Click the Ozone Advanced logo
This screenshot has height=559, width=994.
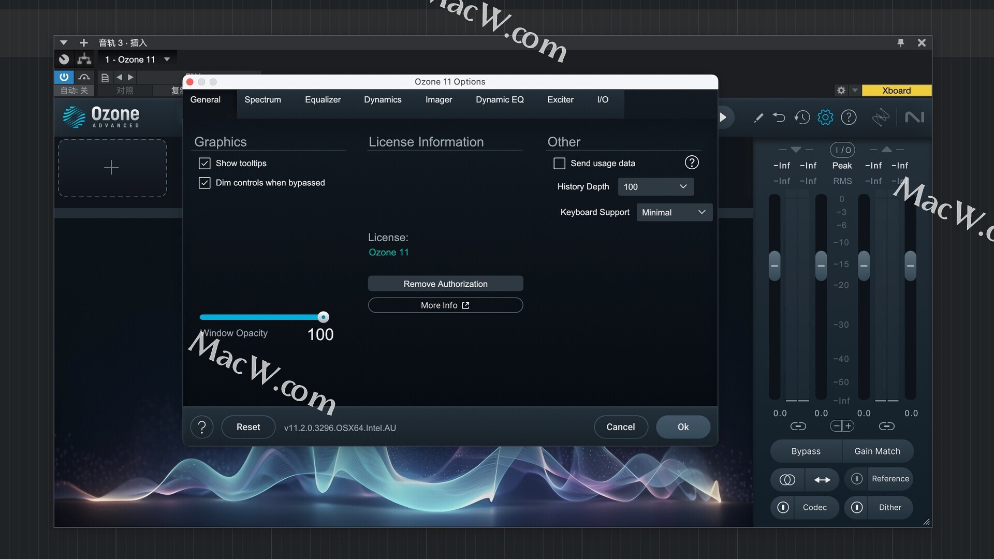coord(101,117)
